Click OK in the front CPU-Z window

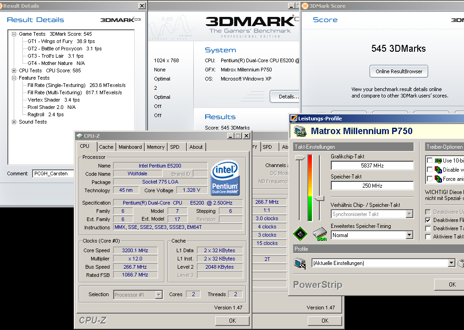click(232, 320)
